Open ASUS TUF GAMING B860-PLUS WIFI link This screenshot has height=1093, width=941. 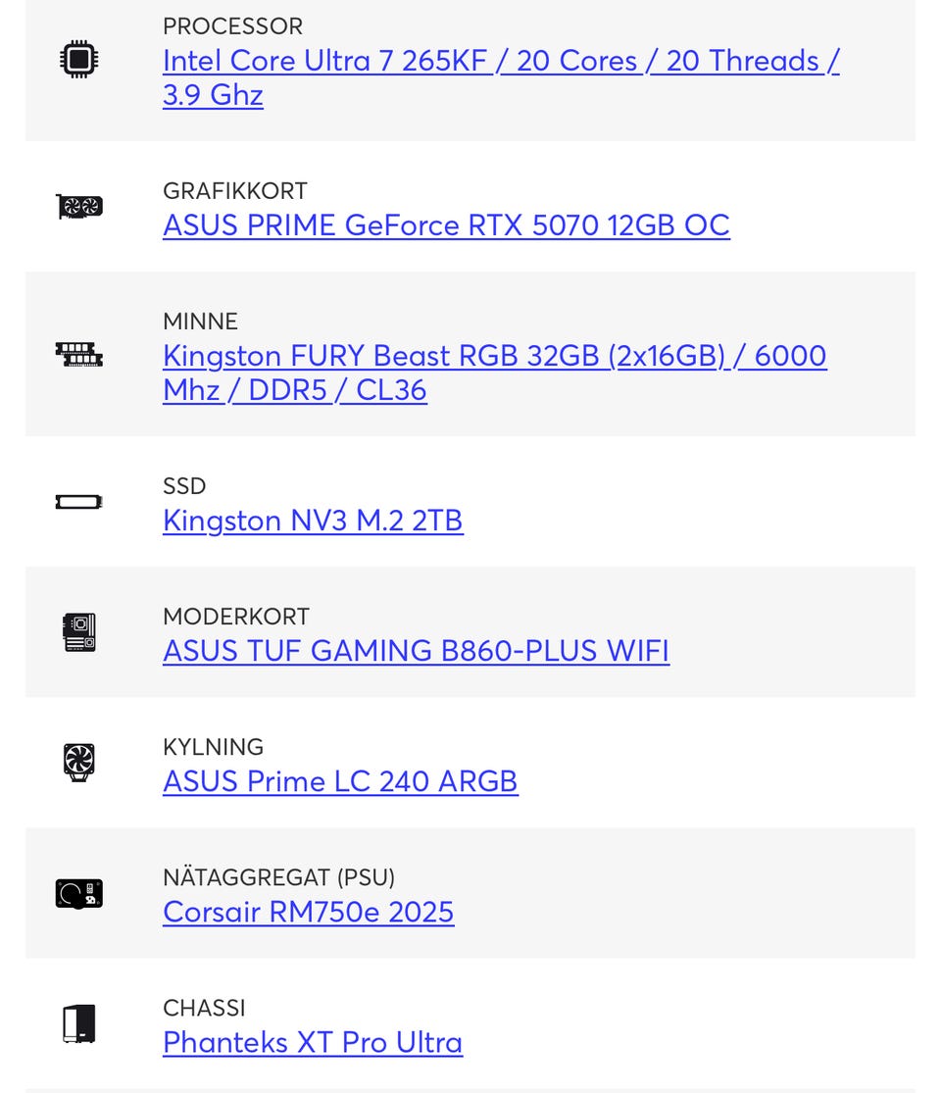click(x=416, y=651)
